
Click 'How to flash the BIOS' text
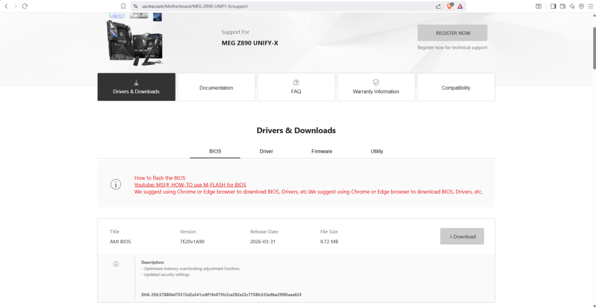click(160, 178)
